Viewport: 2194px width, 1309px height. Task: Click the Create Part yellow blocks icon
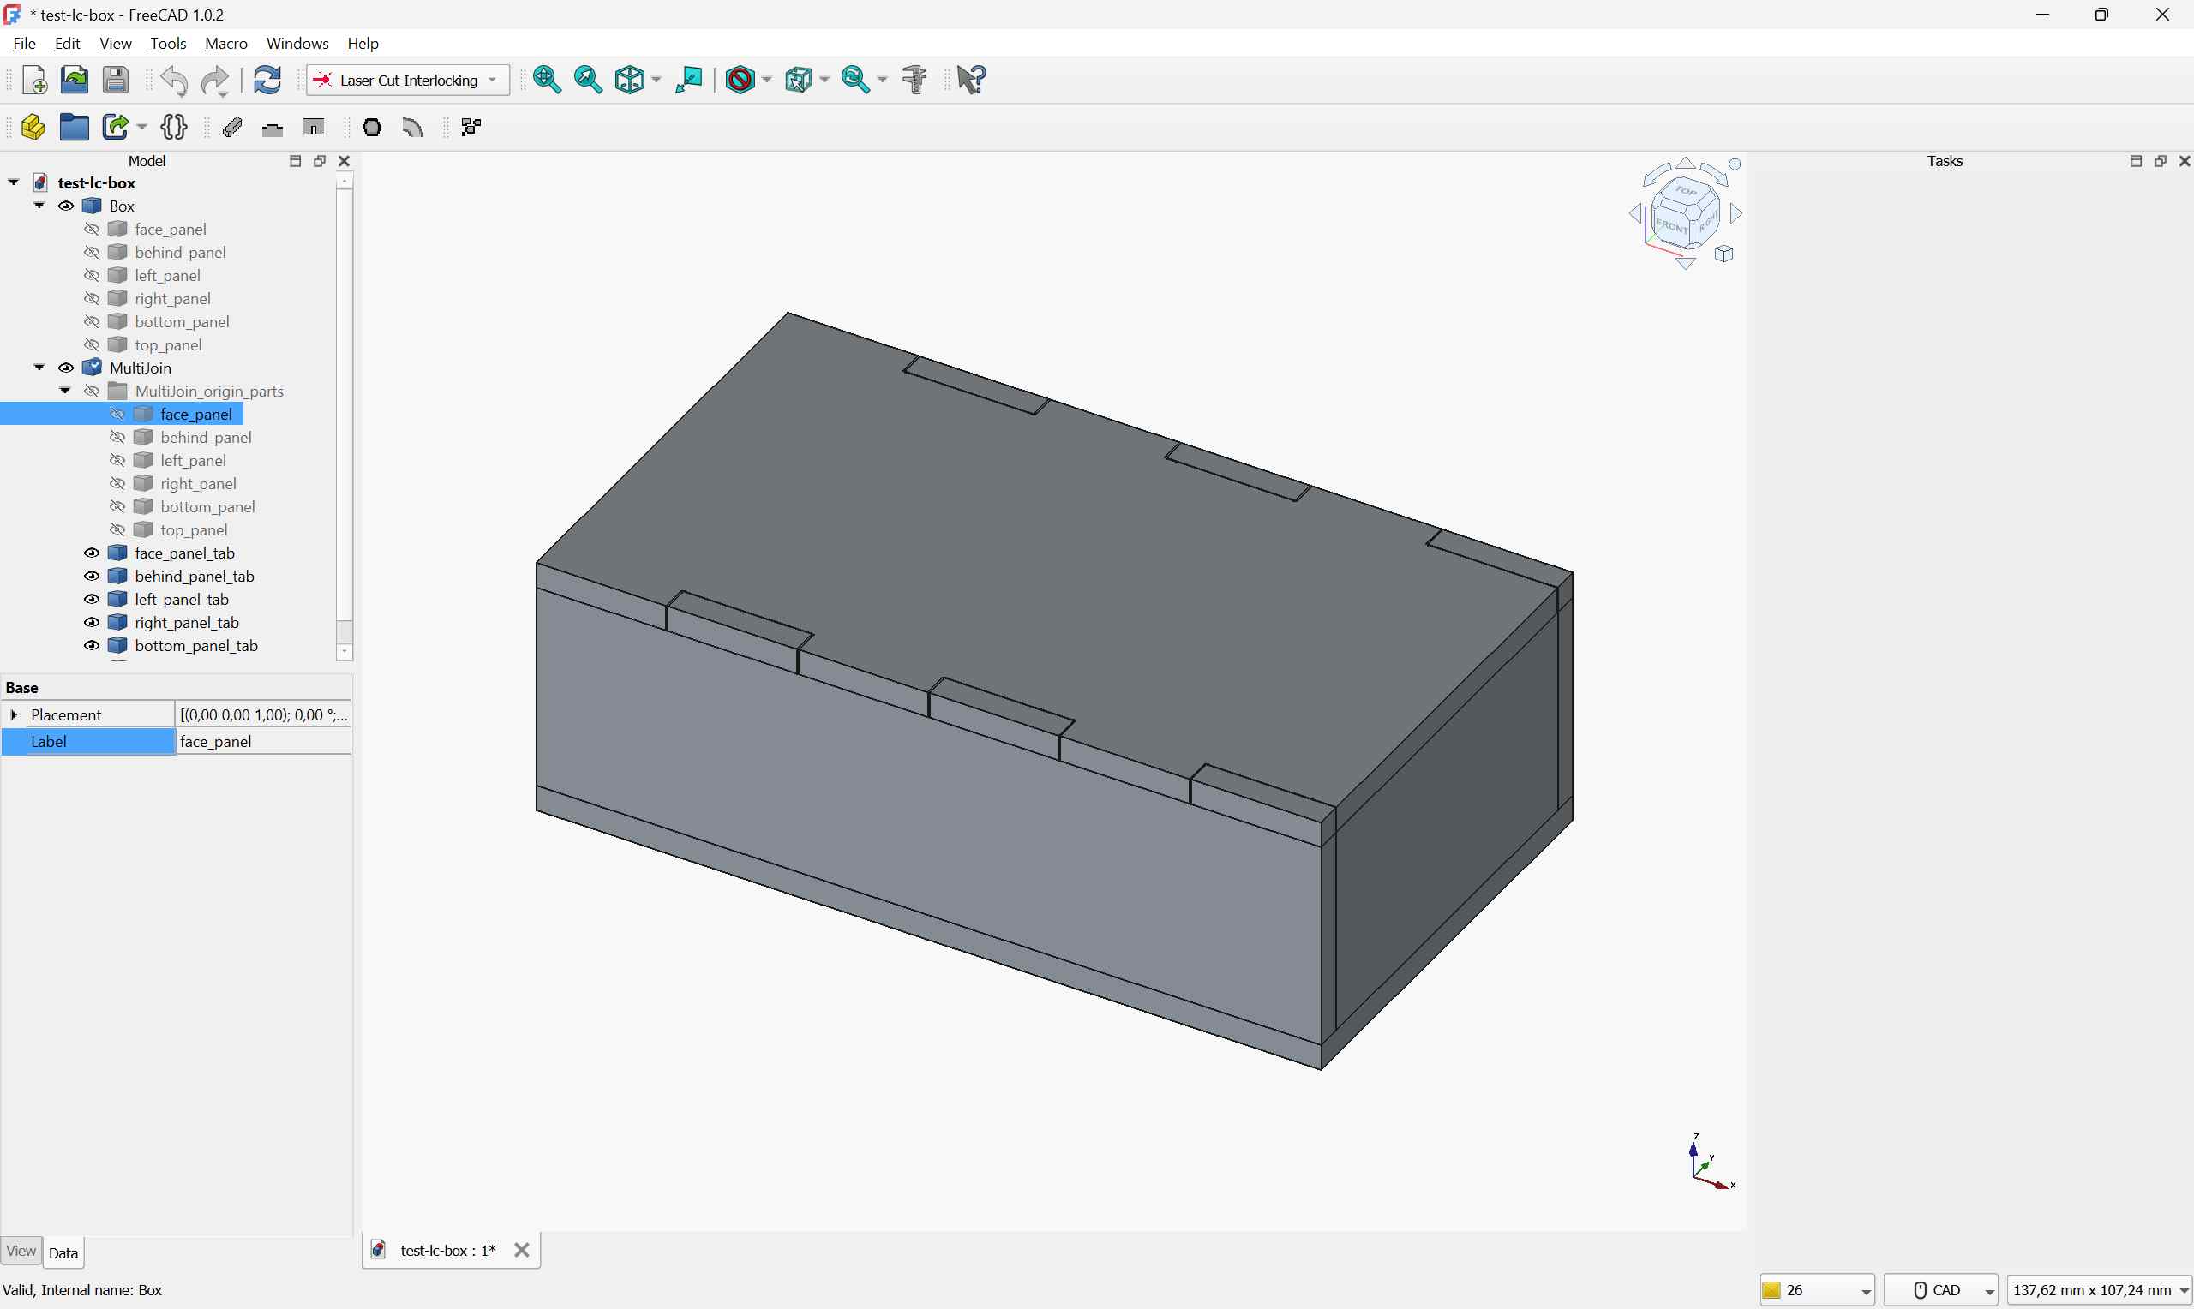(x=33, y=127)
